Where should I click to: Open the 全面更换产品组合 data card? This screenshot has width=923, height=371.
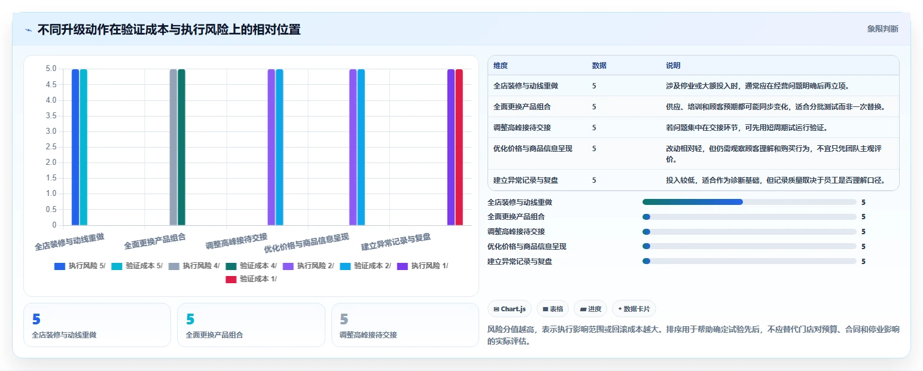tap(251, 325)
